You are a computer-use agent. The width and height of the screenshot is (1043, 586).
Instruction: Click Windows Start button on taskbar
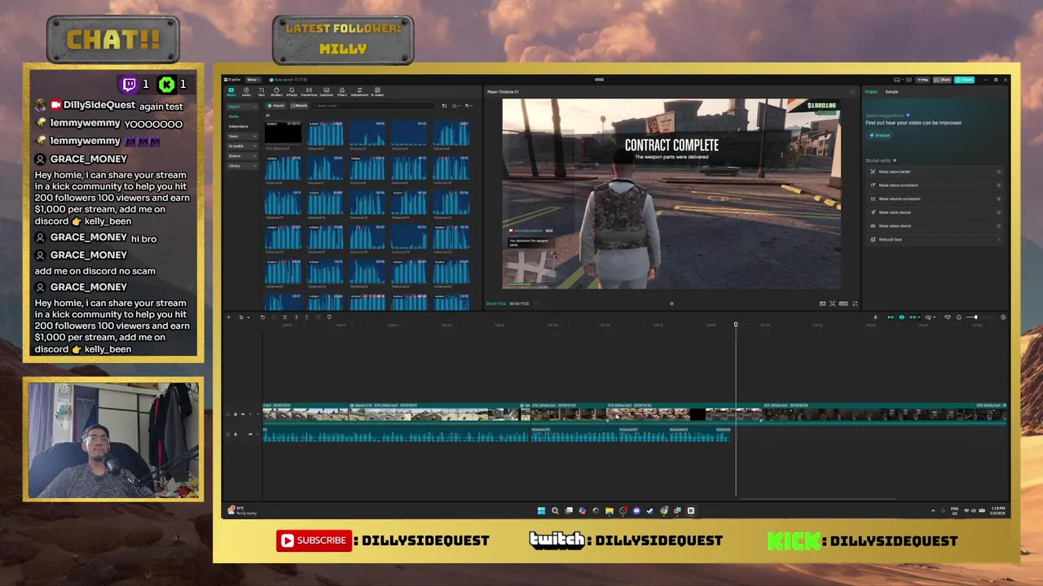541,511
